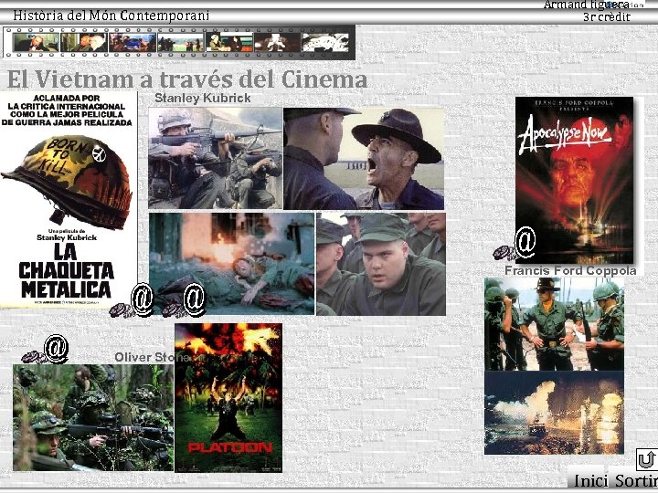This screenshot has width=658, height=493.
Task: Click the 3r crèdit text
Action: pyautogui.click(x=607, y=16)
